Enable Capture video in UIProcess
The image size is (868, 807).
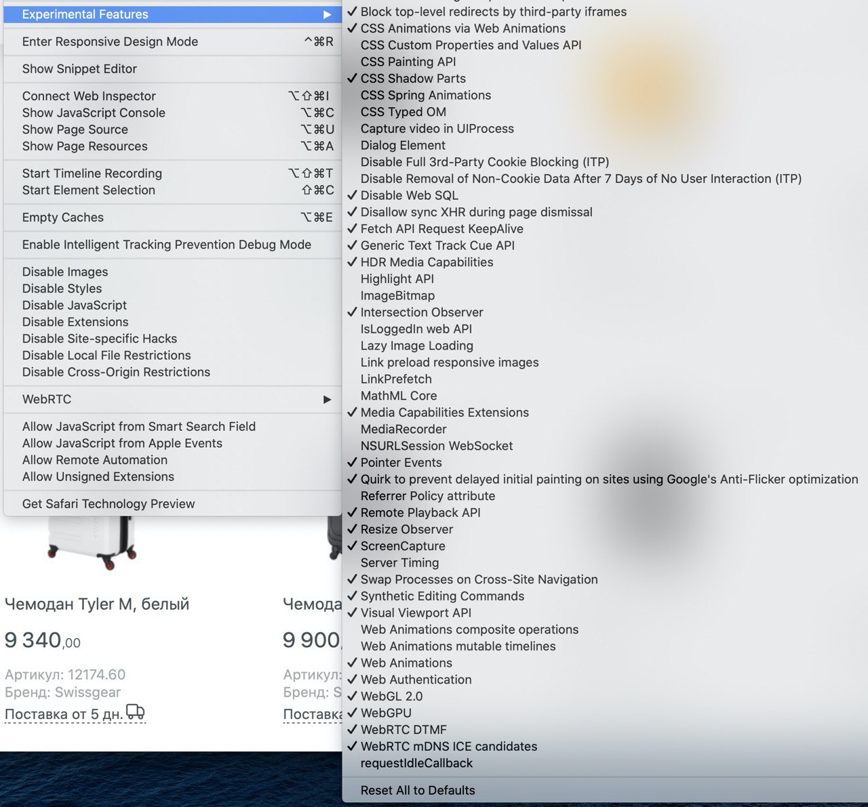(x=605, y=129)
